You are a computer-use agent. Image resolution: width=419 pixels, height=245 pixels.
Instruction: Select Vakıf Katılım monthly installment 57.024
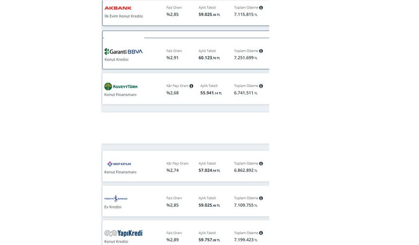point(209,170)
